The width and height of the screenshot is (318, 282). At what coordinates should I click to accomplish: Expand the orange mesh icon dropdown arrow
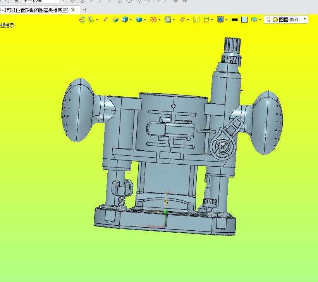point(160,20)
